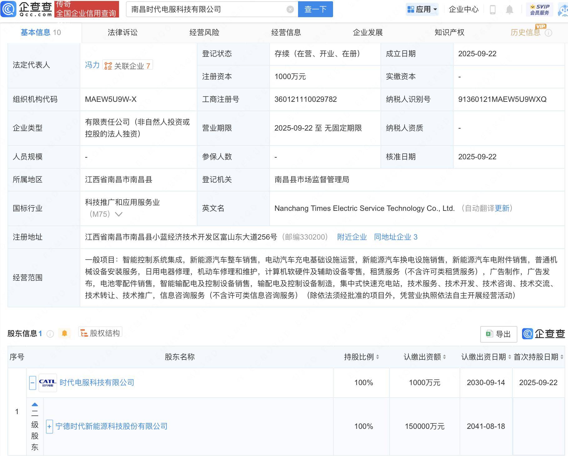Collapse 时代电服科技有限公司 shareholder row
This screenshot has height=456, width=568.
click(32, 383)
